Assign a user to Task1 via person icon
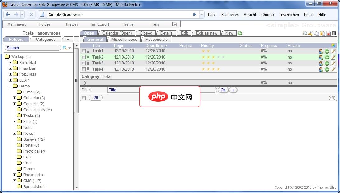This screenshot has height=193, width=340. (x=321, y=51)
